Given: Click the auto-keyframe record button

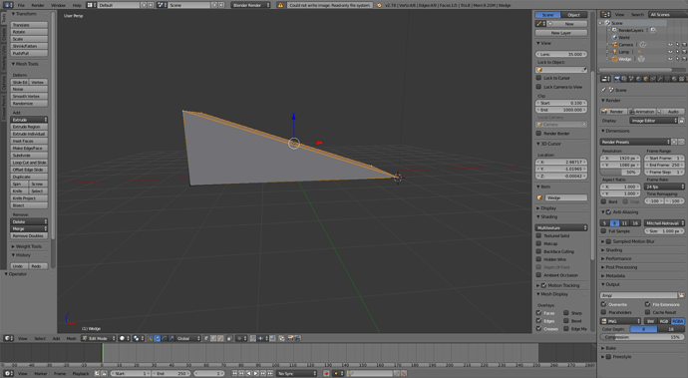Looking at the screenshot, I should [326, 374].
